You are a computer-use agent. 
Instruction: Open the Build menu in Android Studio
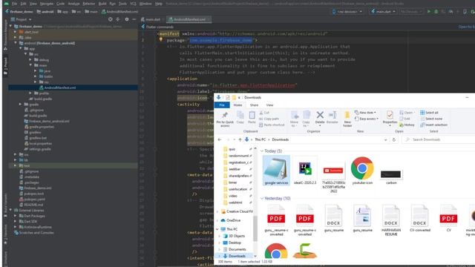[102, 4]
